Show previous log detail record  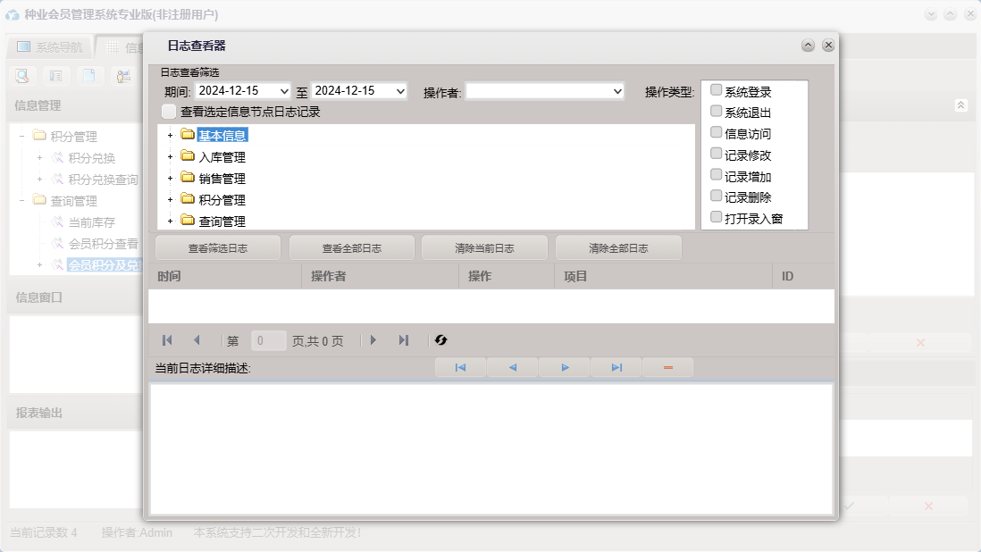[x=513, y=368]
